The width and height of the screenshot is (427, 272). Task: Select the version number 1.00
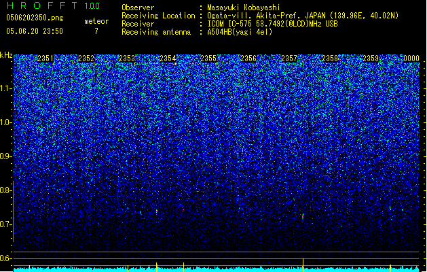92,6
